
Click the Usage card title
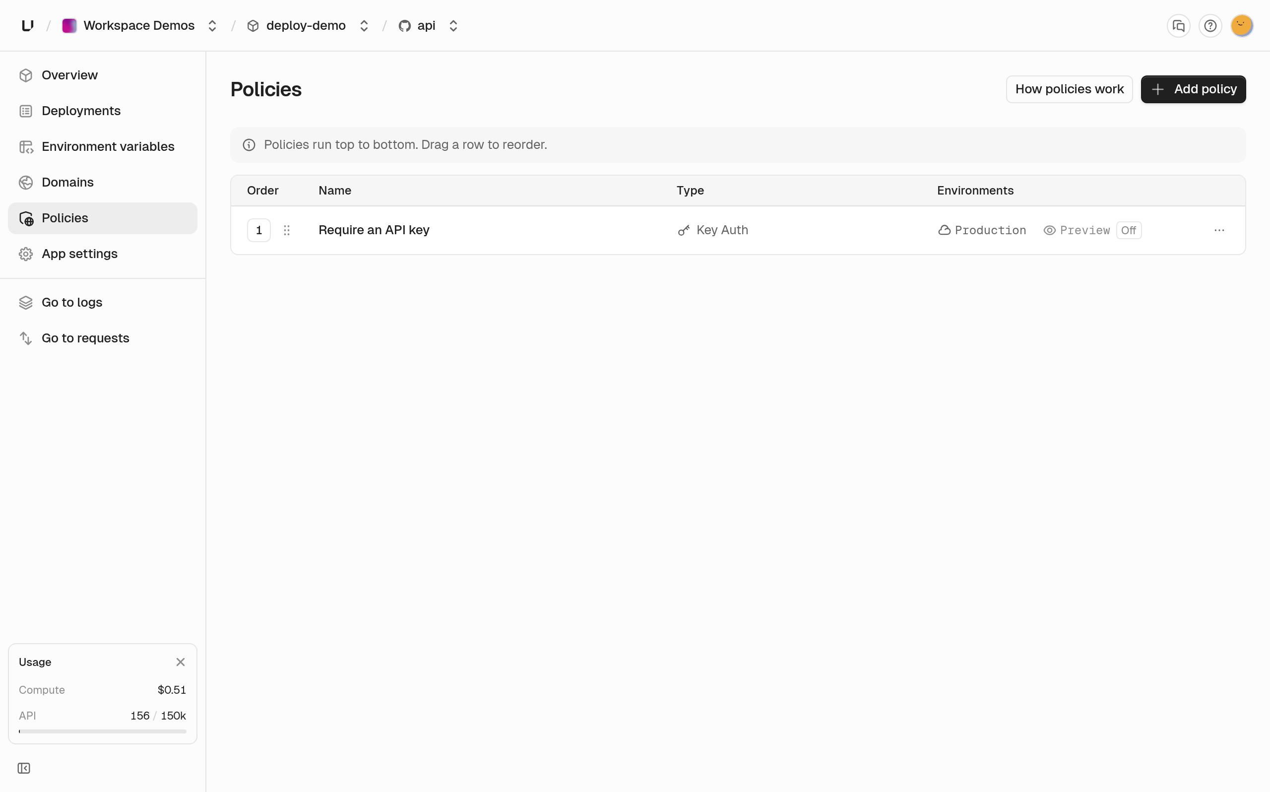point(35,662)
